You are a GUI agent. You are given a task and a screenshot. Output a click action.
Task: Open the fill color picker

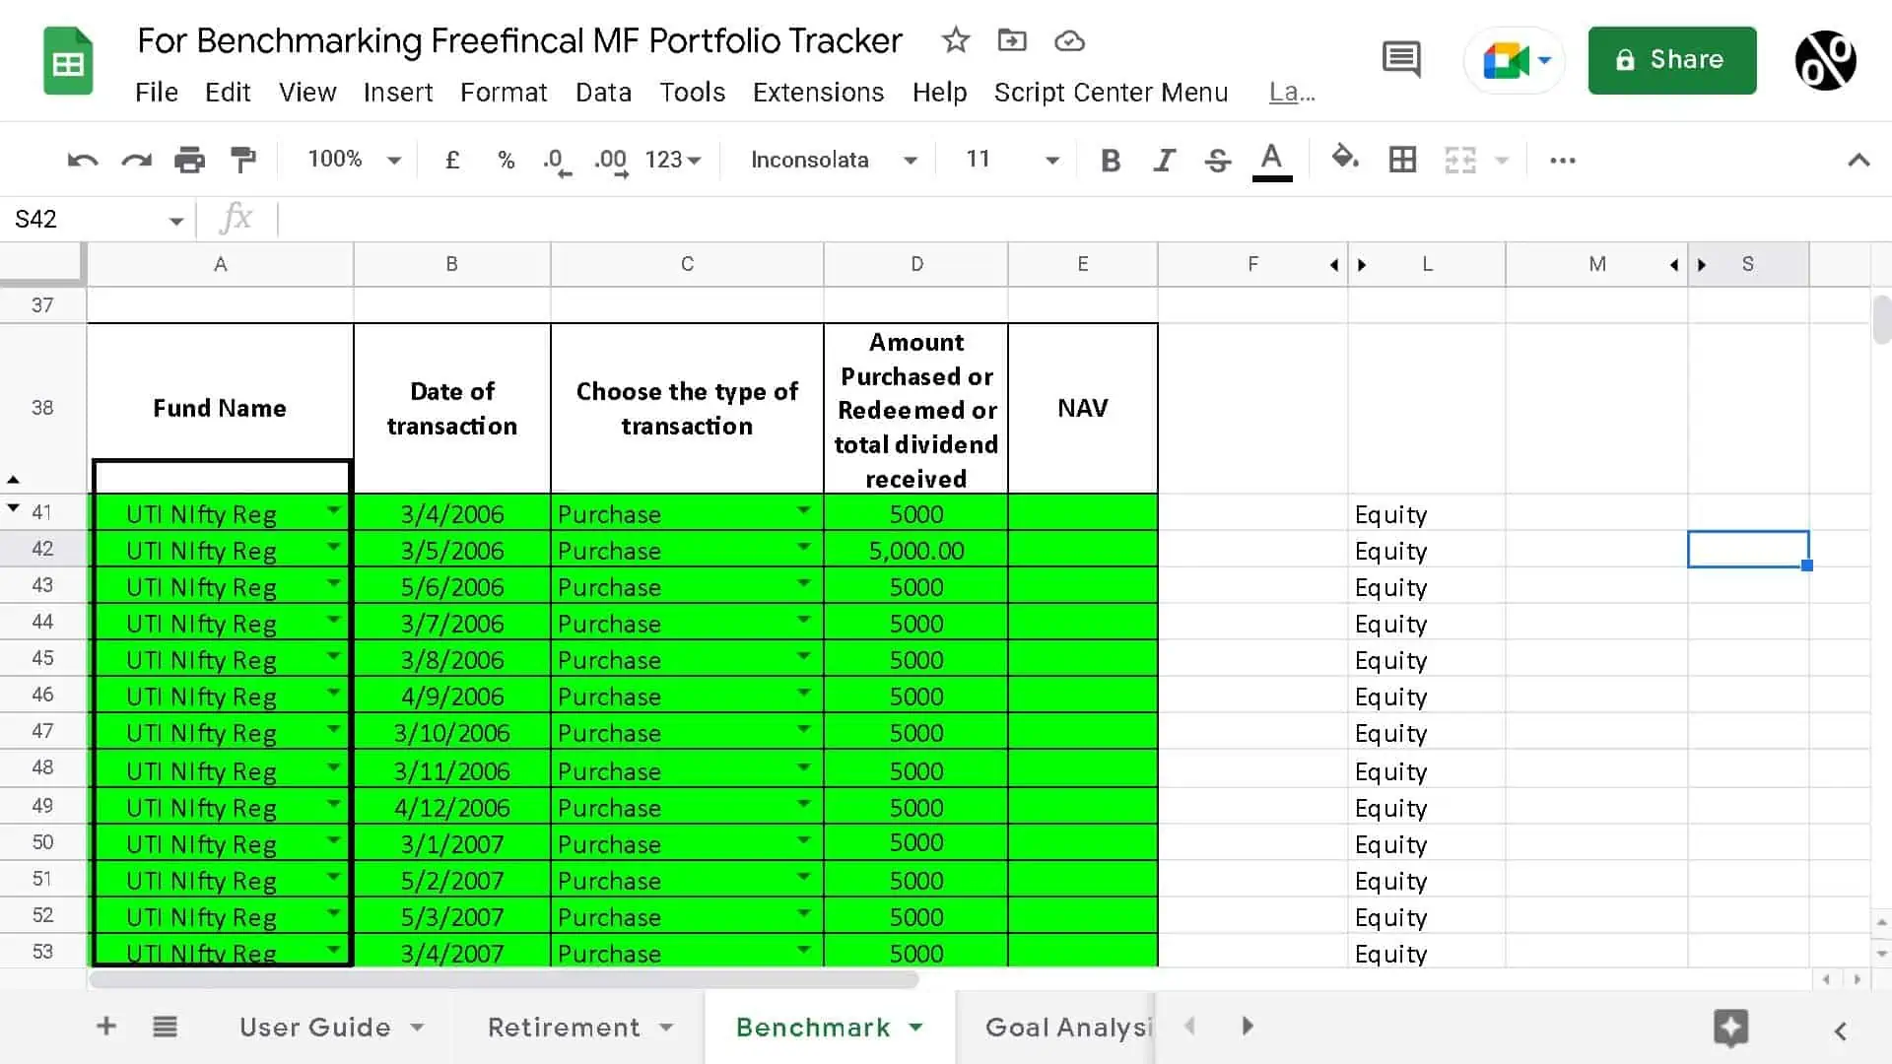pos(1344,158)
